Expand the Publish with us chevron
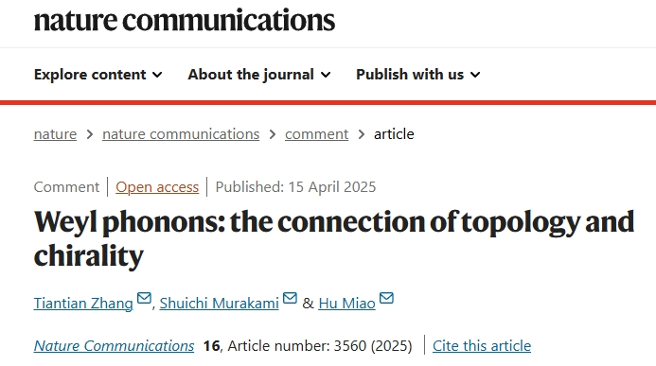 coord(475,76)
